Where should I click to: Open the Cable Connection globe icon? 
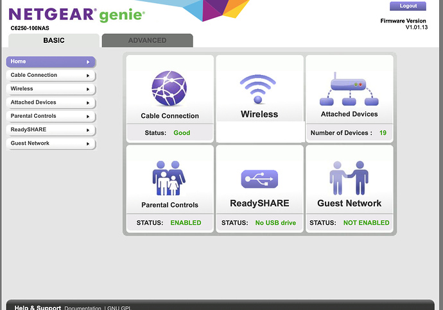point(169,88)
